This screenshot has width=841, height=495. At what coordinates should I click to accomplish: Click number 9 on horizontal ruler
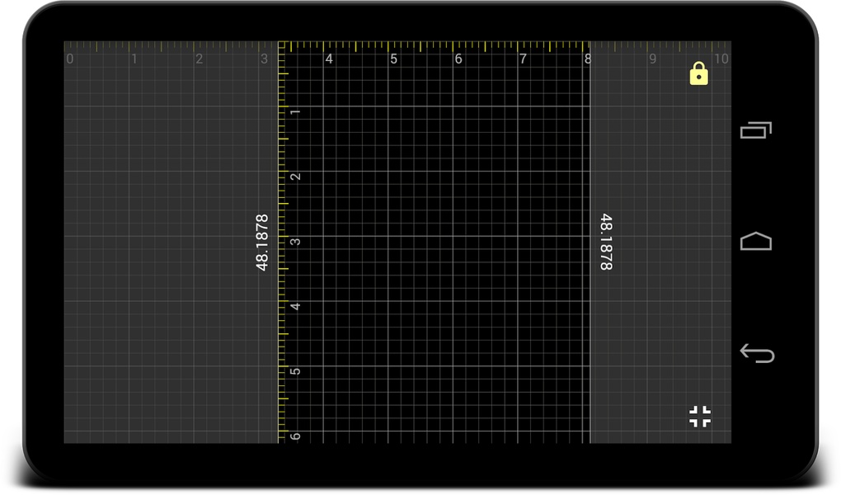pyautogui.click(x=652, y=59)
